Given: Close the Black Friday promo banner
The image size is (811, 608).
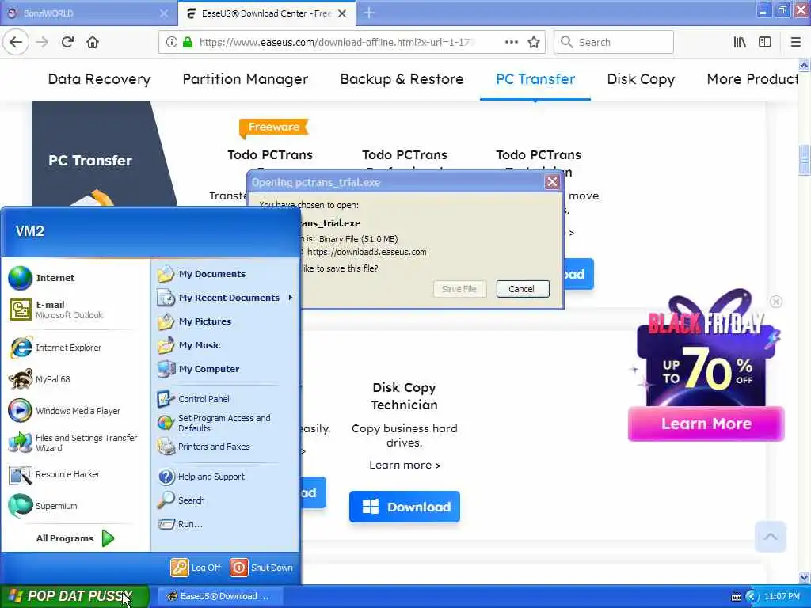Looking at the screenshot, I should pos(776,302).
